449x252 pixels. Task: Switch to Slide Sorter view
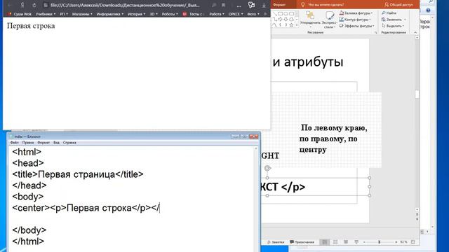click(x=335, y=242)
